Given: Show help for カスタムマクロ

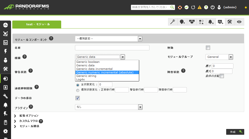Looking at the screenshot, I should pyautogui.click(x=41, y=121).
